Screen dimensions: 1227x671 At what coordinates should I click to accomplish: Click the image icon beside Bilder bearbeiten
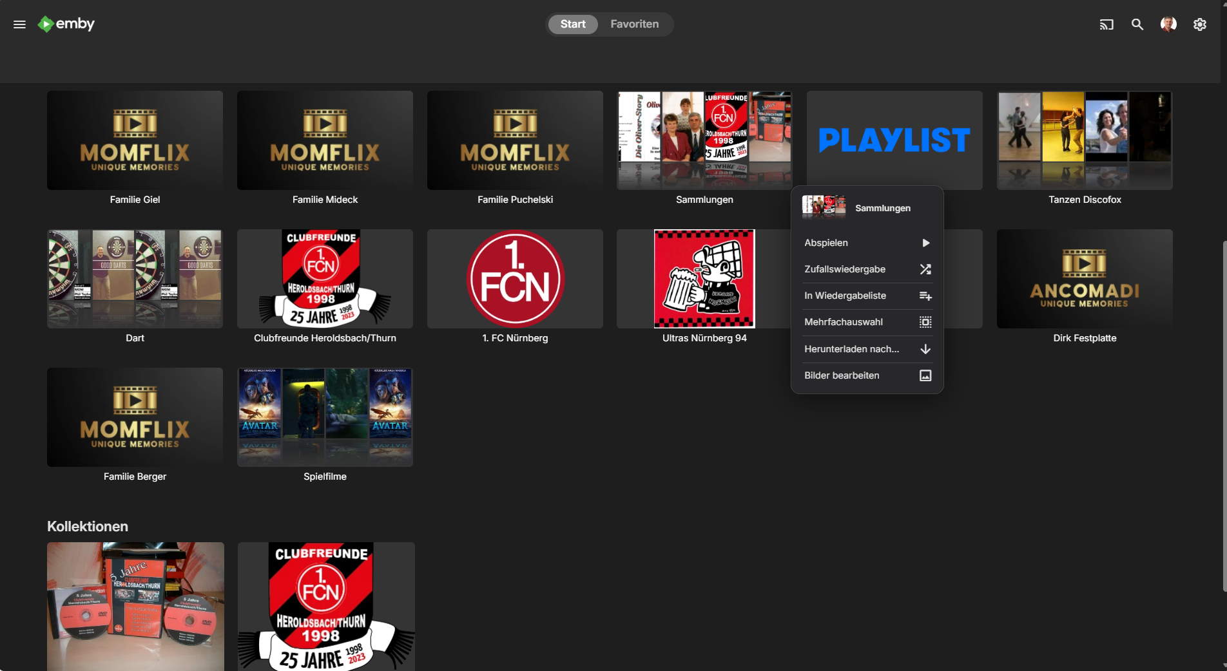pyautogui.click(x=925, y=375)
